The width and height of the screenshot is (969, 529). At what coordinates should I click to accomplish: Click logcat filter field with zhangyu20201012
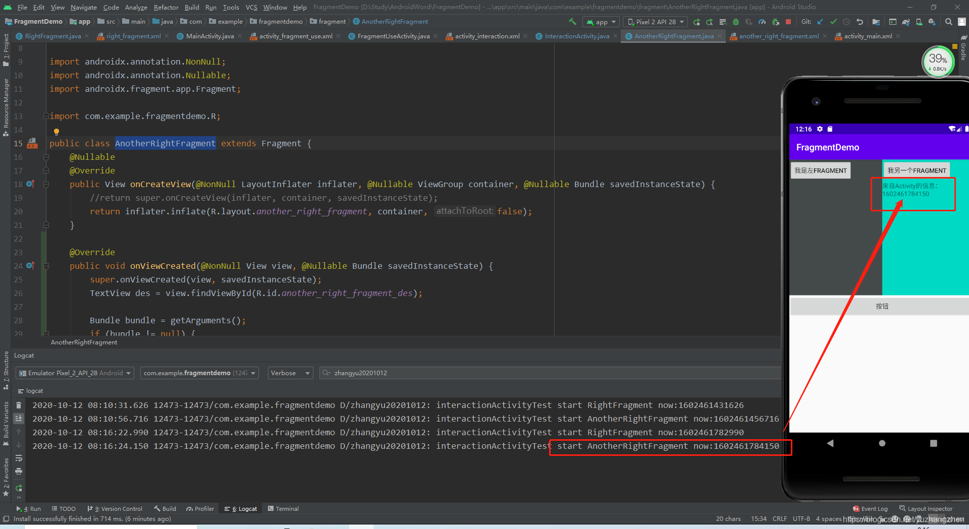click(x=550, y=373)
